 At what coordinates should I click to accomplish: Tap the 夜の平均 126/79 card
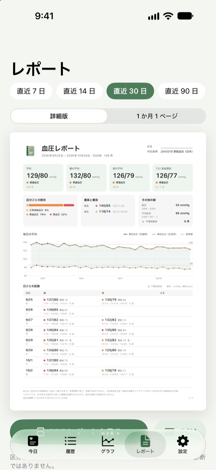point(130,177)
